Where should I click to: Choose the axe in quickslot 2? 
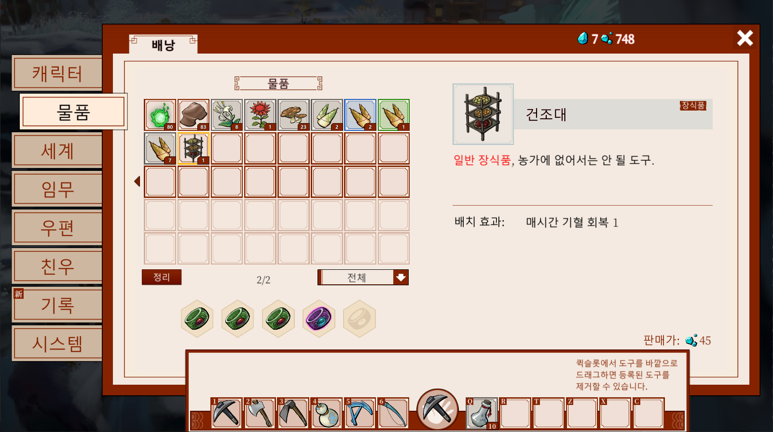point(260,413)
